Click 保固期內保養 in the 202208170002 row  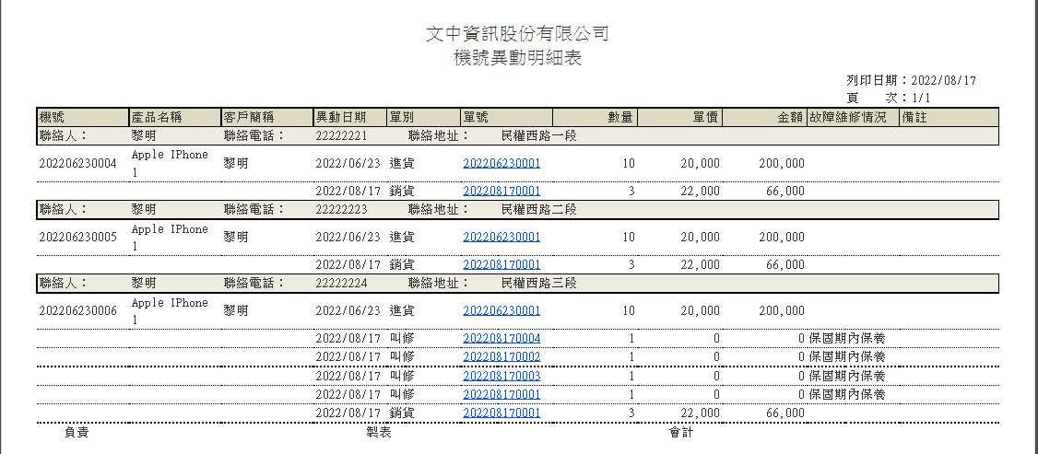point(847,357)
